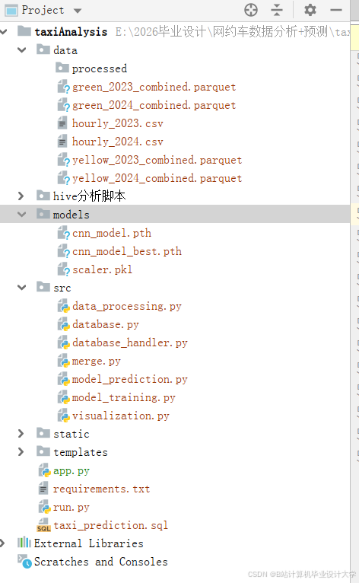359x583 pixels.
Task: Click hourly_2024.csv file icon
Action: tap(62, 141)
